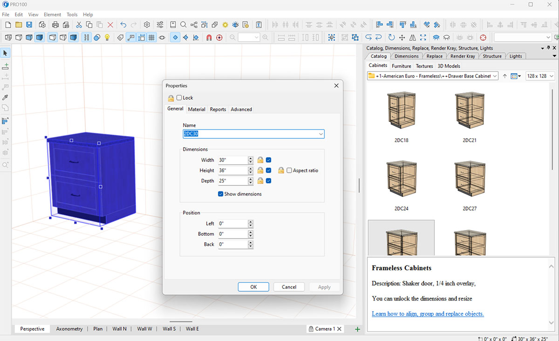Select the arrow pointer tool
The width and height of the screenshot is (559, 341).
coord(6,53)
